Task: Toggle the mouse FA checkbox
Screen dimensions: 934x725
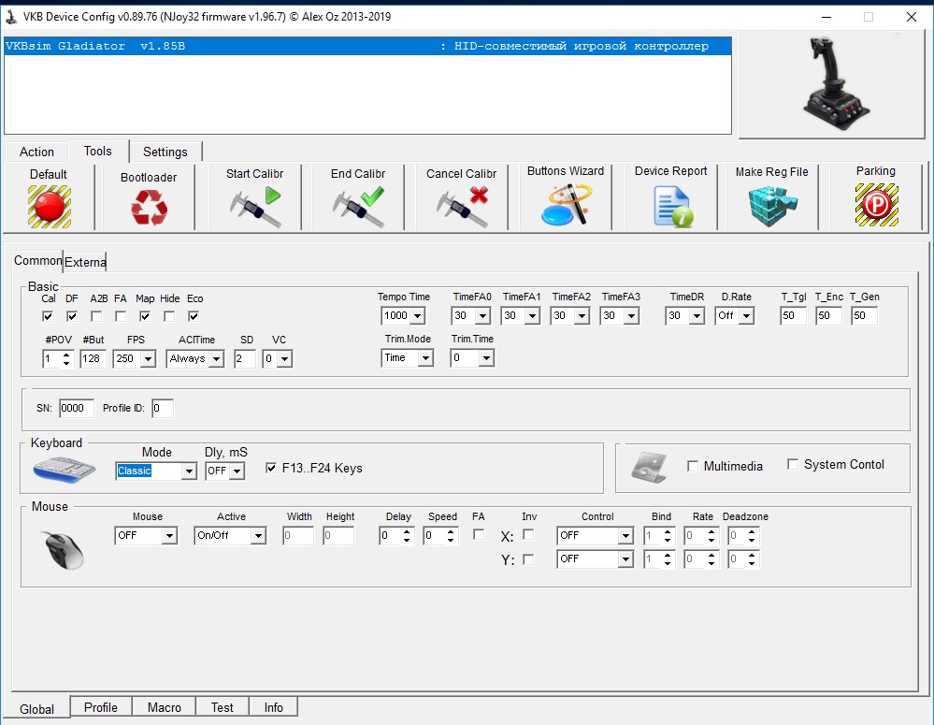Action: [479, 534]
